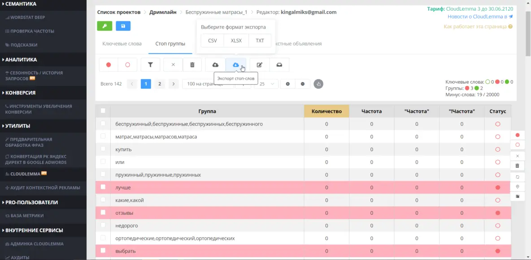
Task: Switch to the 'Ключевые слова' tab
Action: (122, 44)
